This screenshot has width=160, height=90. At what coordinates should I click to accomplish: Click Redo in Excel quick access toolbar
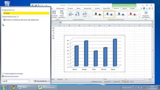point(42,5)
